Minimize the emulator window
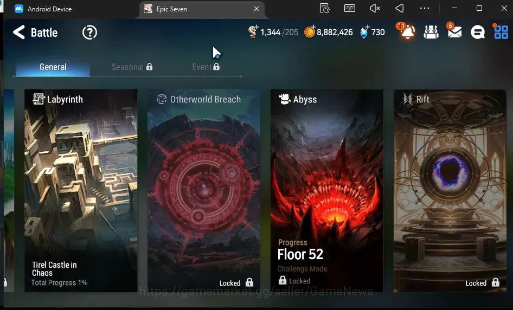This screenshot has width=513, height=310. point(454,8)
